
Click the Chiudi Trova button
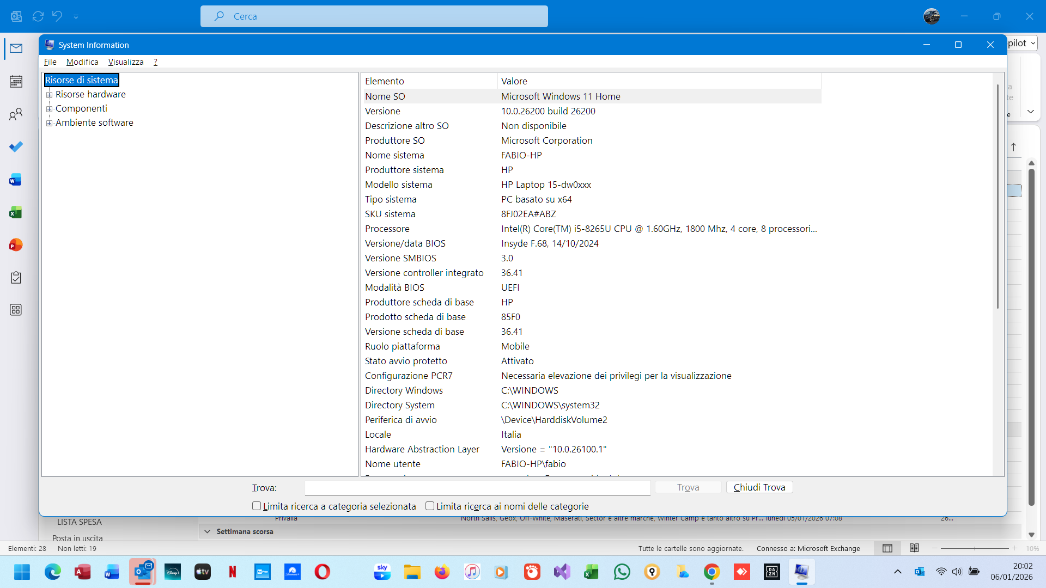click(759, 487)
